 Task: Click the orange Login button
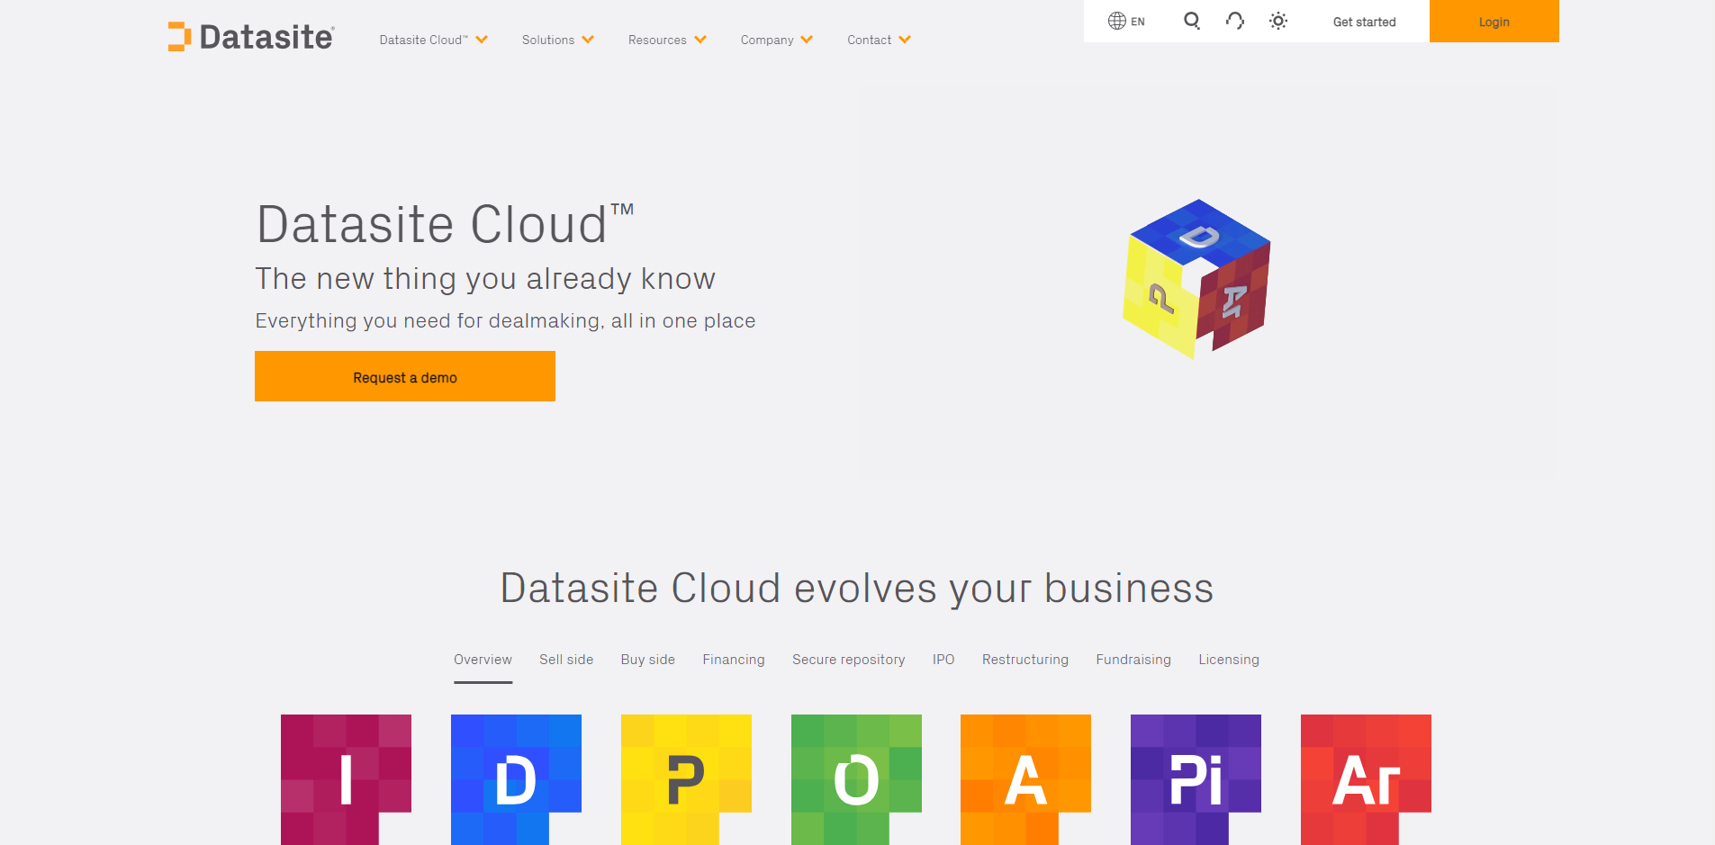1494,21
